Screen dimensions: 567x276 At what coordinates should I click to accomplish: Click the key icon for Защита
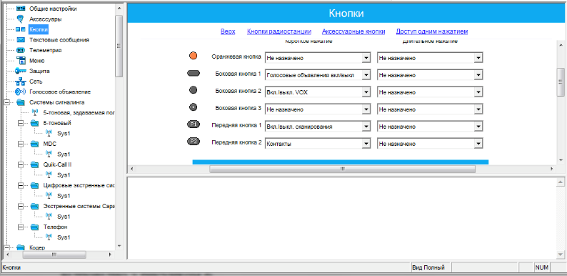[x=21, y=71]
